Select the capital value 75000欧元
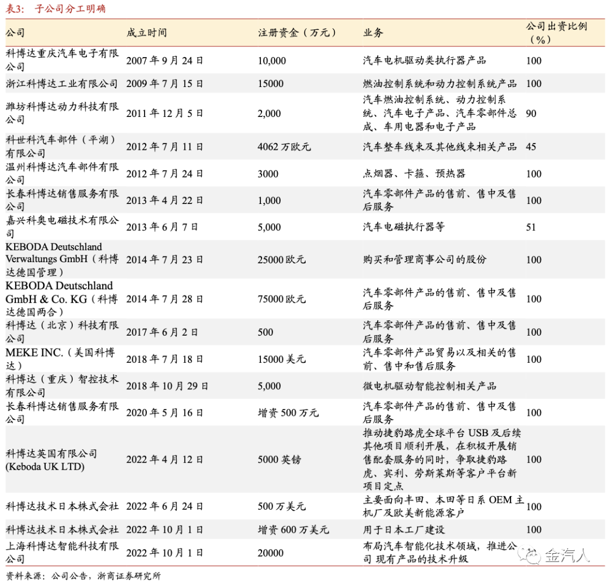 tap(282, 299)
